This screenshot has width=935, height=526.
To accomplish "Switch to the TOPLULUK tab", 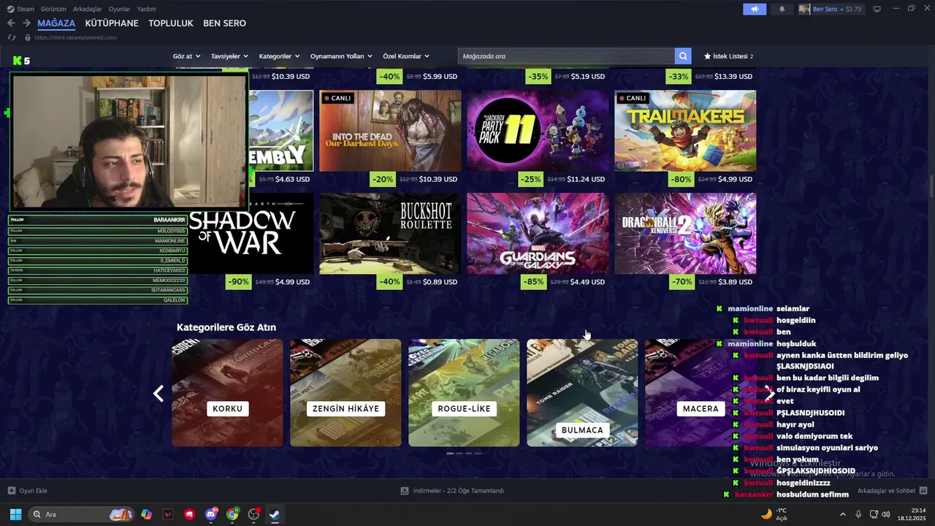I will (x=171, y=23).
